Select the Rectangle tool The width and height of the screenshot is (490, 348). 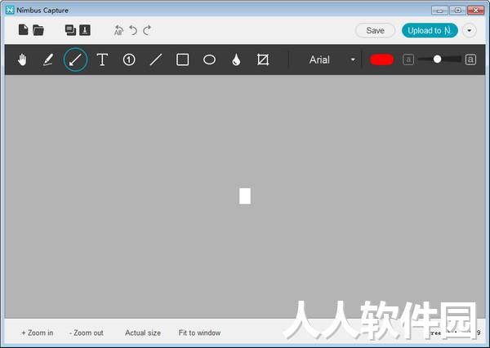182,59
